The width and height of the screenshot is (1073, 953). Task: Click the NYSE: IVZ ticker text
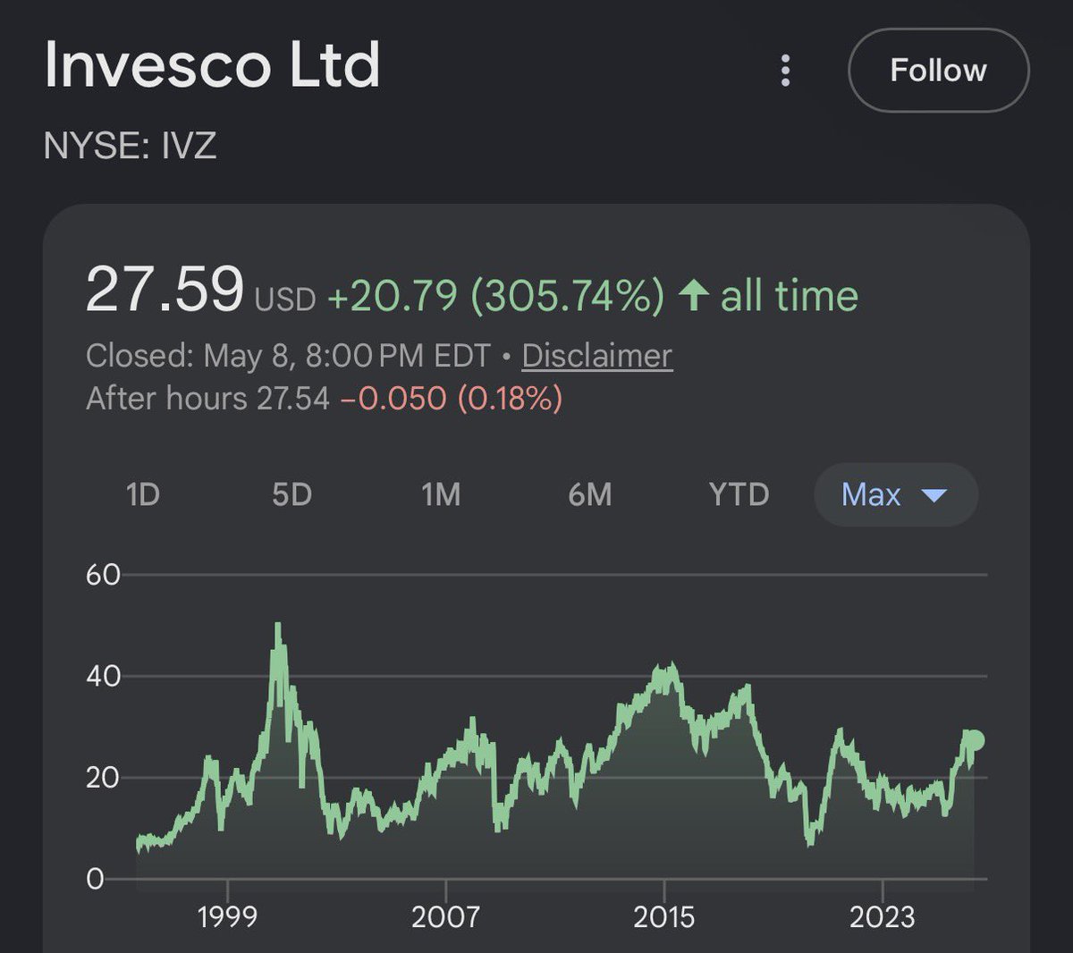point(131,145)
